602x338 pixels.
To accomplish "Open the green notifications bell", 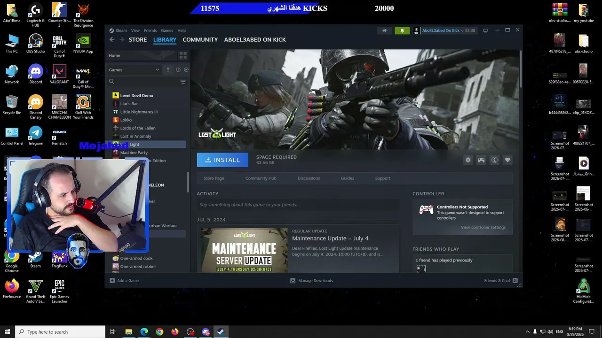I will 402,31.
